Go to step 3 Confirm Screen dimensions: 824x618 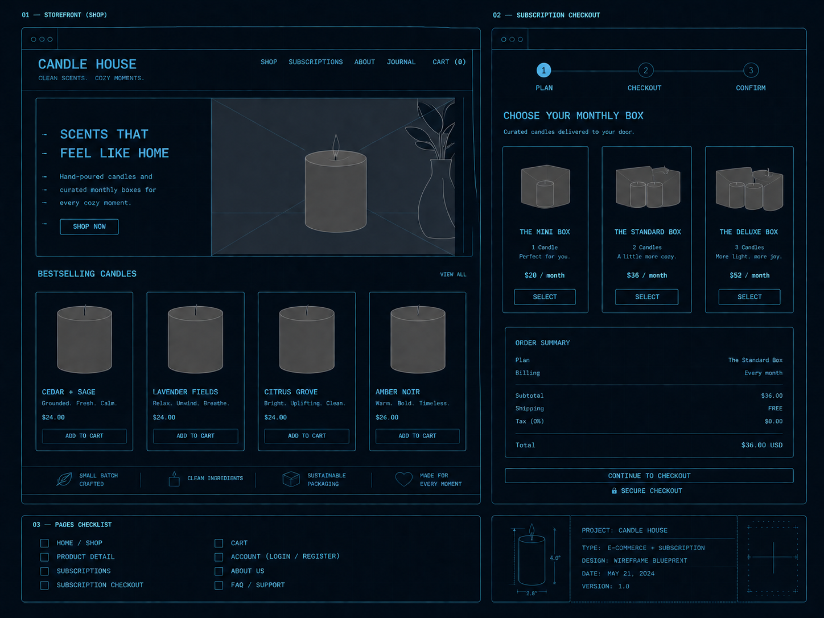point(751,70)
